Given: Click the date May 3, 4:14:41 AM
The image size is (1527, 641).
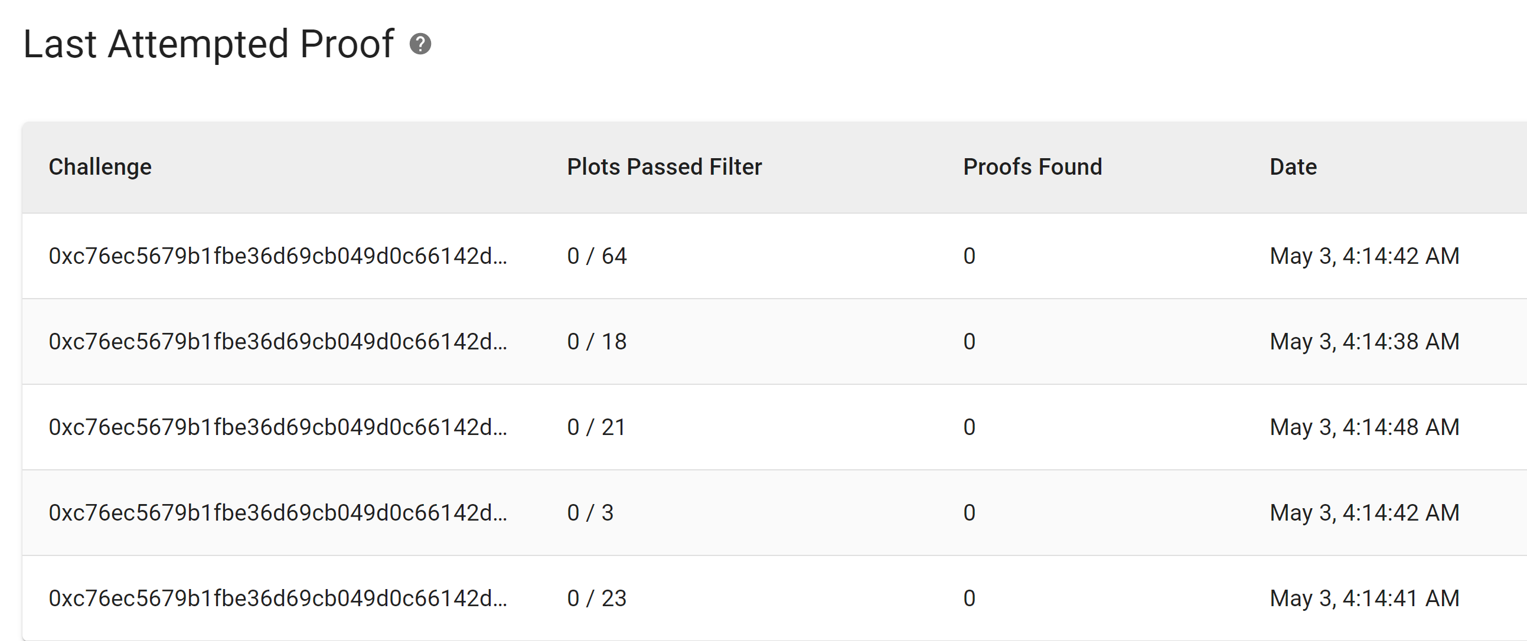Looking at the screenshot, I should coord(1365,599).
